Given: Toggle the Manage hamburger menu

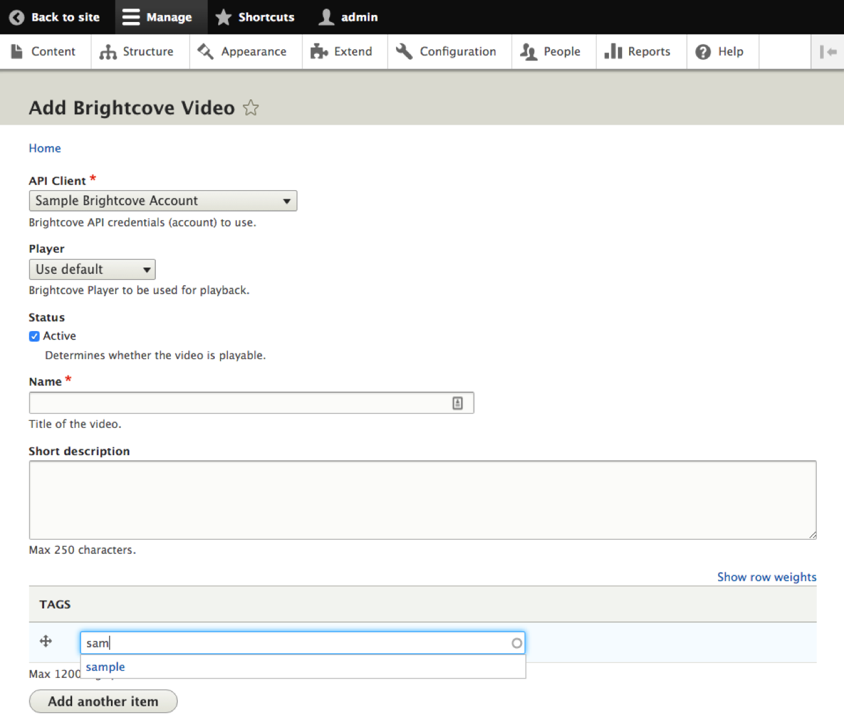Looking at the screenshot, I should tap(131, 18).
